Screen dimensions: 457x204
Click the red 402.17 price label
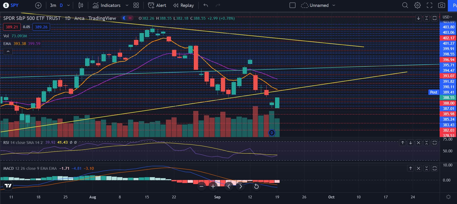tap(449, 38)
